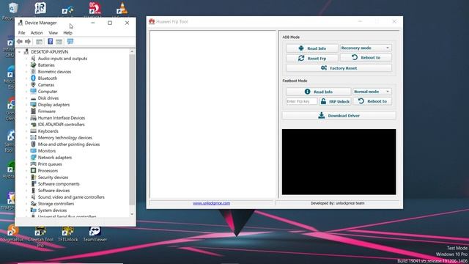Open the Normal mode dropdown in Fastboot Mode
Screen dimensions: 469x264
point(372,92)
